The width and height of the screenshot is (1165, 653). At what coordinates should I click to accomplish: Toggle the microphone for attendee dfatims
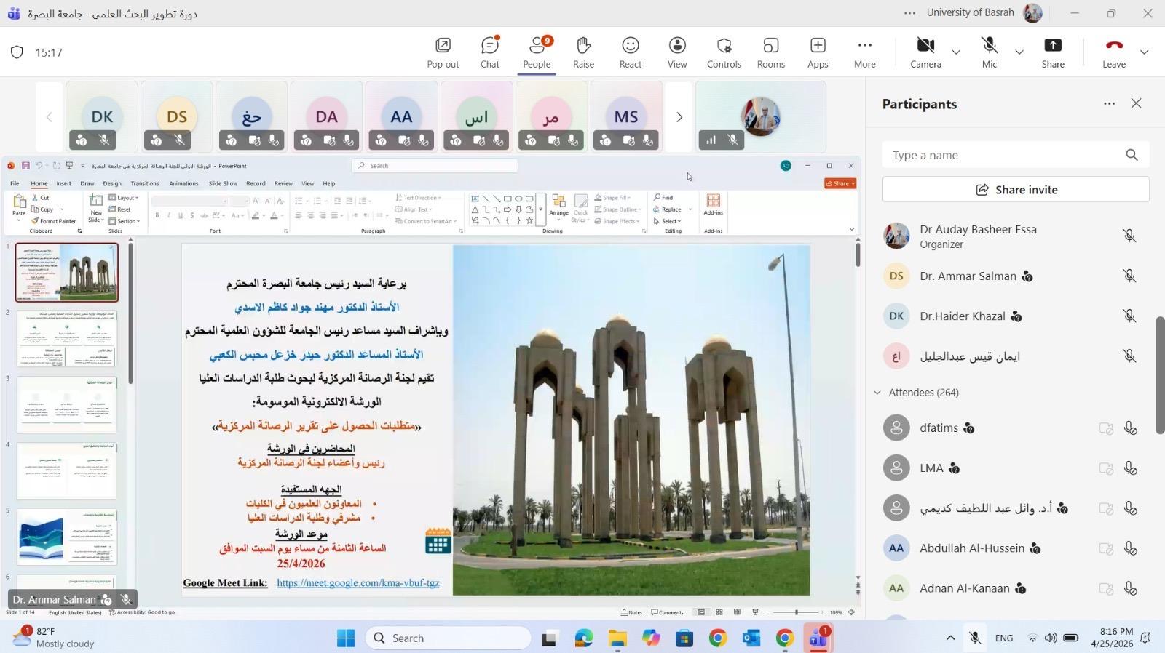1130,428
